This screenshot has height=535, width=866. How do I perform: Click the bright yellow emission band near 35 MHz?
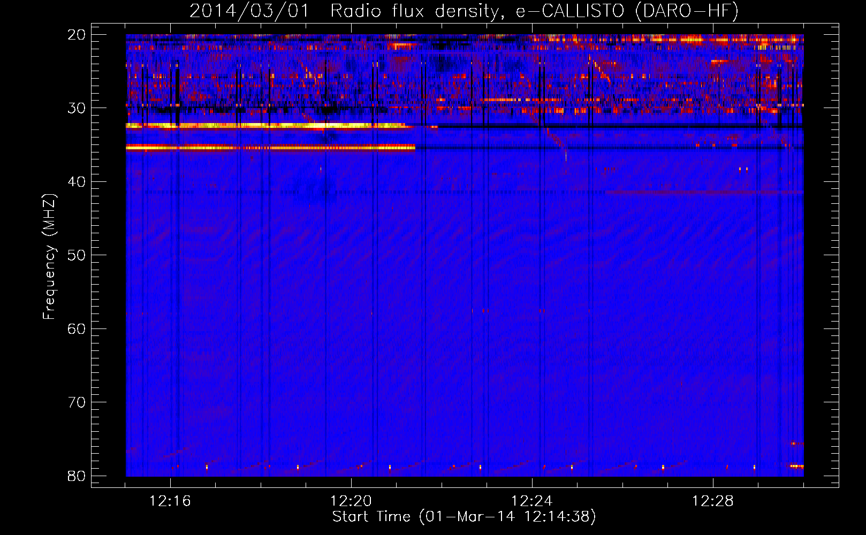(270, 148)
